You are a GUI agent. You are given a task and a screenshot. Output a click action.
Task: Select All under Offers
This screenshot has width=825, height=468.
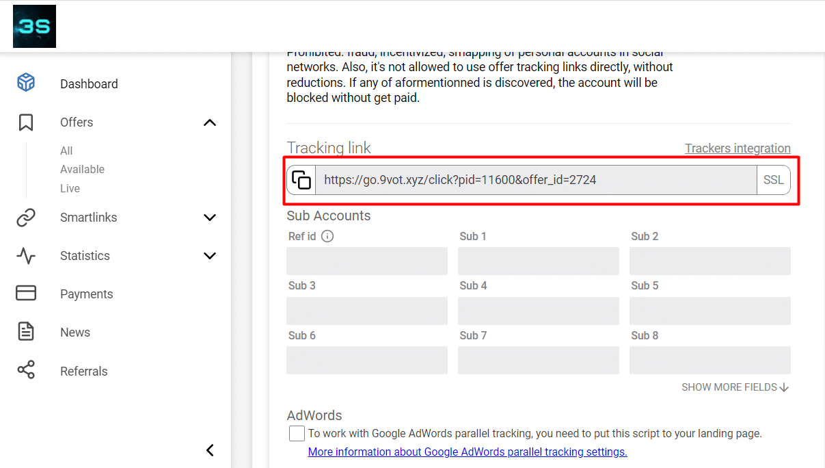(x=66, y=151)
